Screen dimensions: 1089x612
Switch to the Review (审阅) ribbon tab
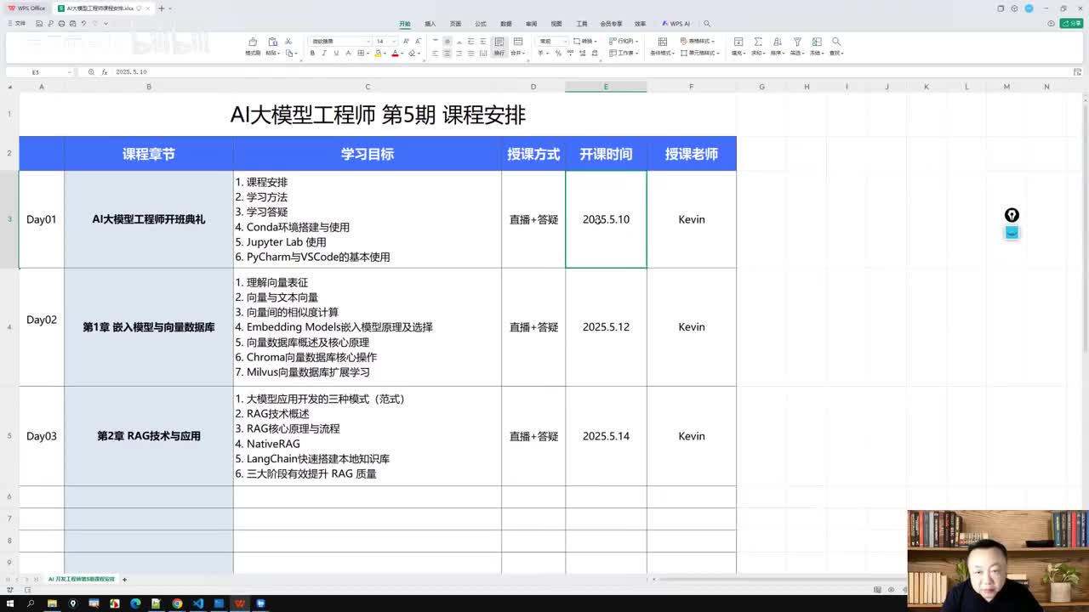coord(531,24)
